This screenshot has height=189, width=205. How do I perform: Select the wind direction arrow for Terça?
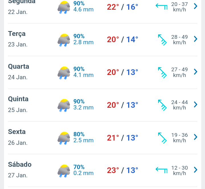[162, 40]
